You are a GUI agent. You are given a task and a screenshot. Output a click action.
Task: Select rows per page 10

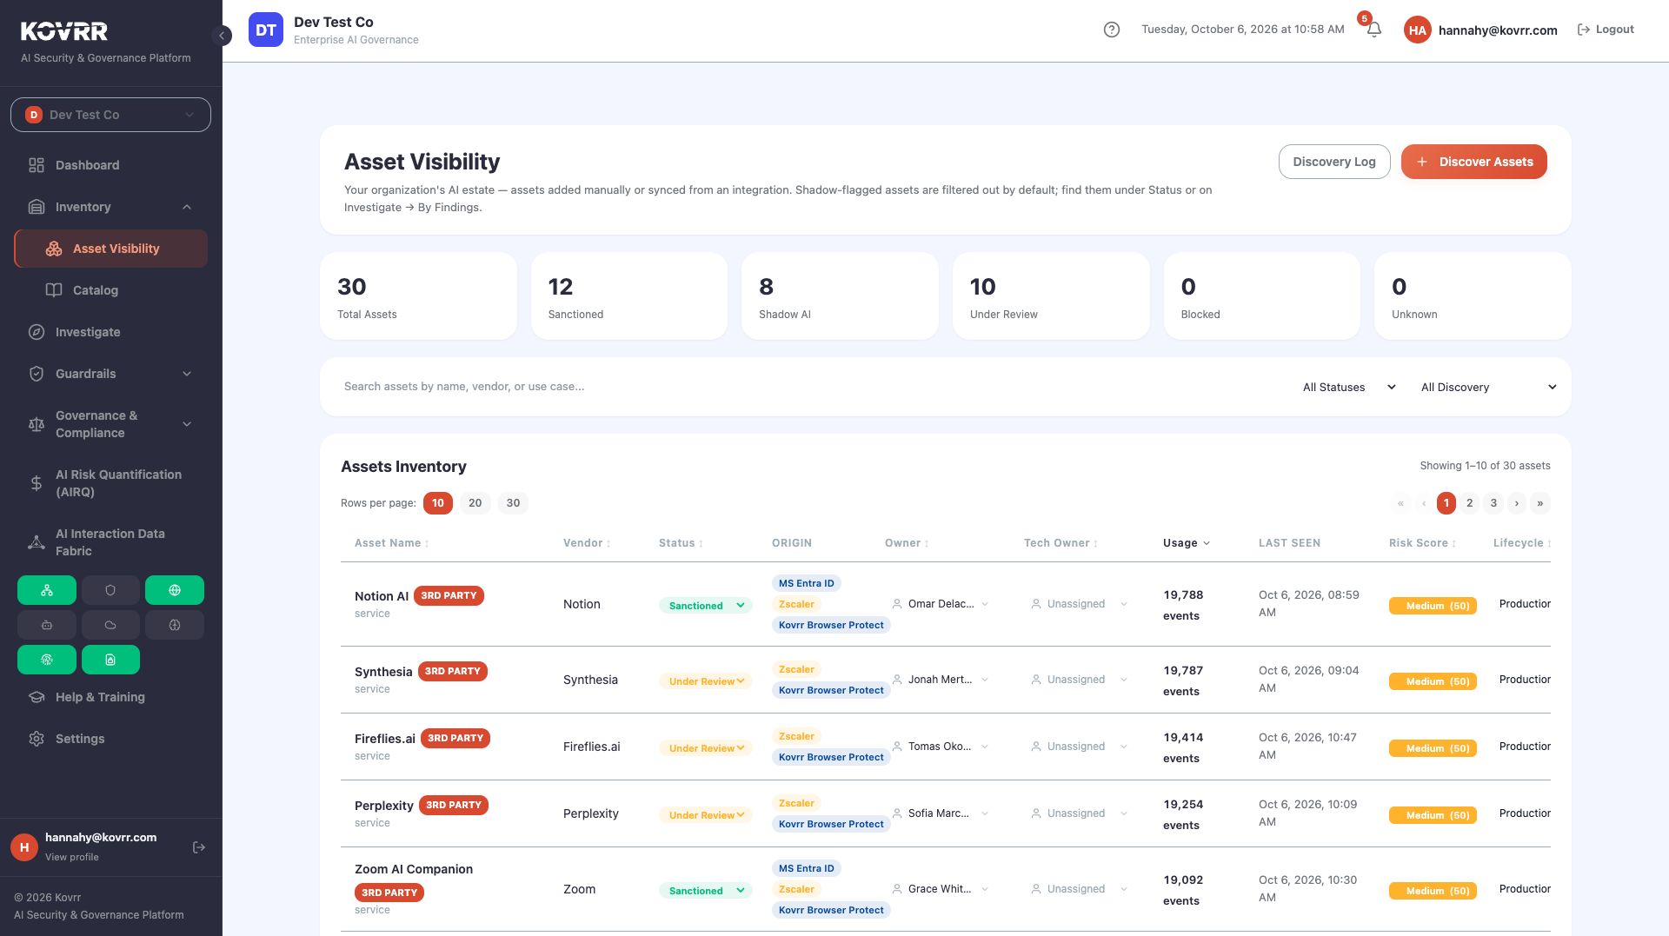pos(438,503)
